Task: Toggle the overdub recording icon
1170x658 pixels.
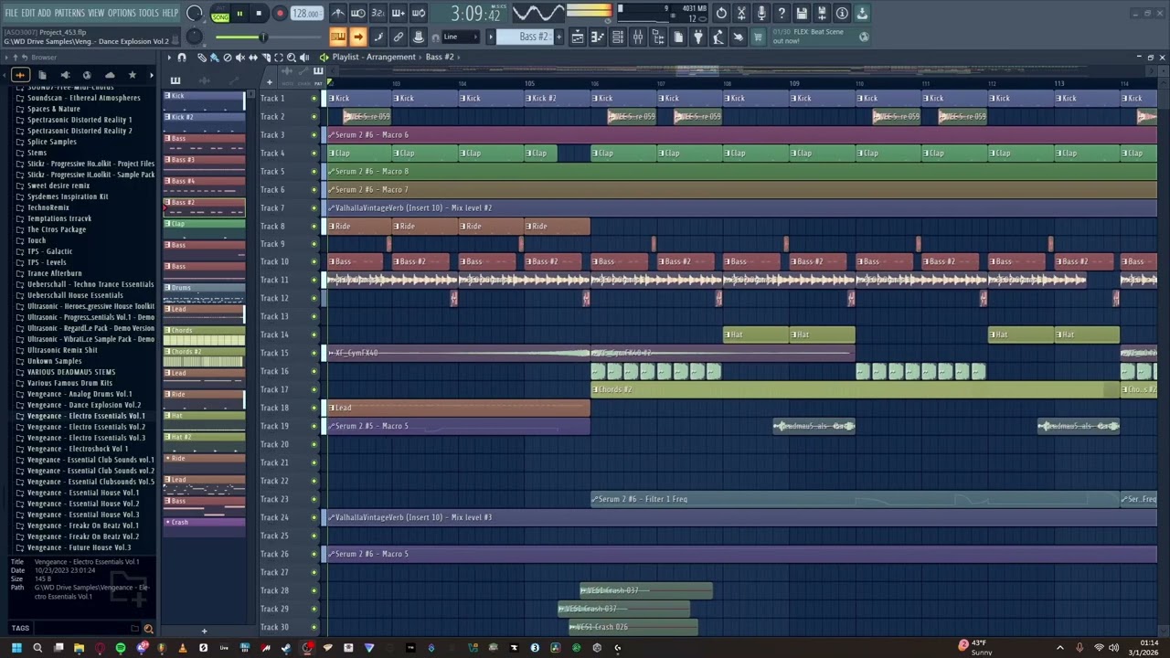Action: (399, 13)
